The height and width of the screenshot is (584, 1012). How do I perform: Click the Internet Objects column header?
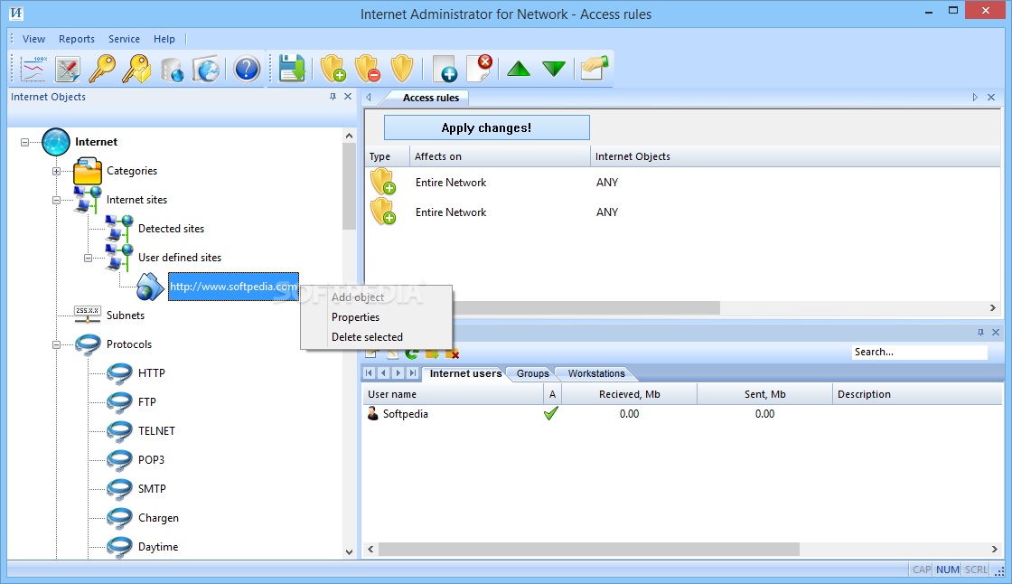point(795,156)
